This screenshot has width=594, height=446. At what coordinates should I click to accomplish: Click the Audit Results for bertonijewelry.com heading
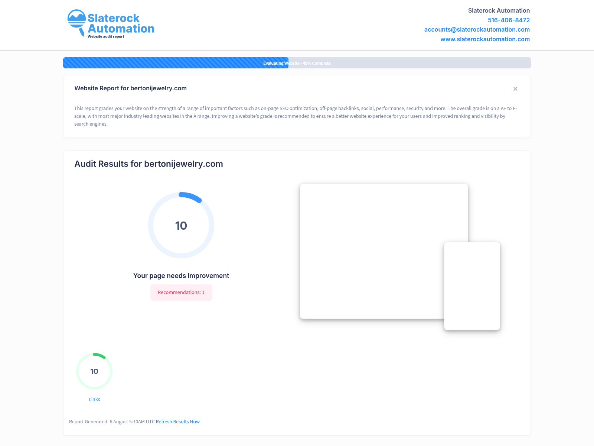[x=148, y=164]
